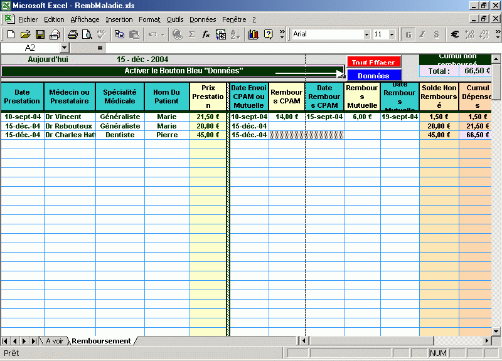Open the ? help menu
Viewport: 502px width, 361px height.
point(254,19)
